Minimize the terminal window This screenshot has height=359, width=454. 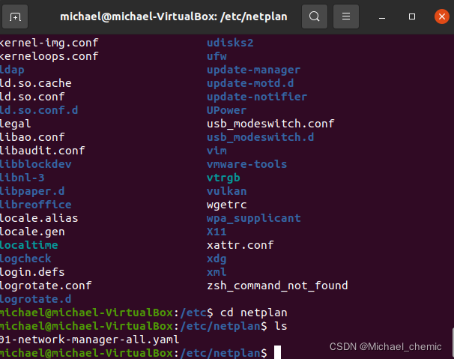pyautogui.click(x=382, y=16)
